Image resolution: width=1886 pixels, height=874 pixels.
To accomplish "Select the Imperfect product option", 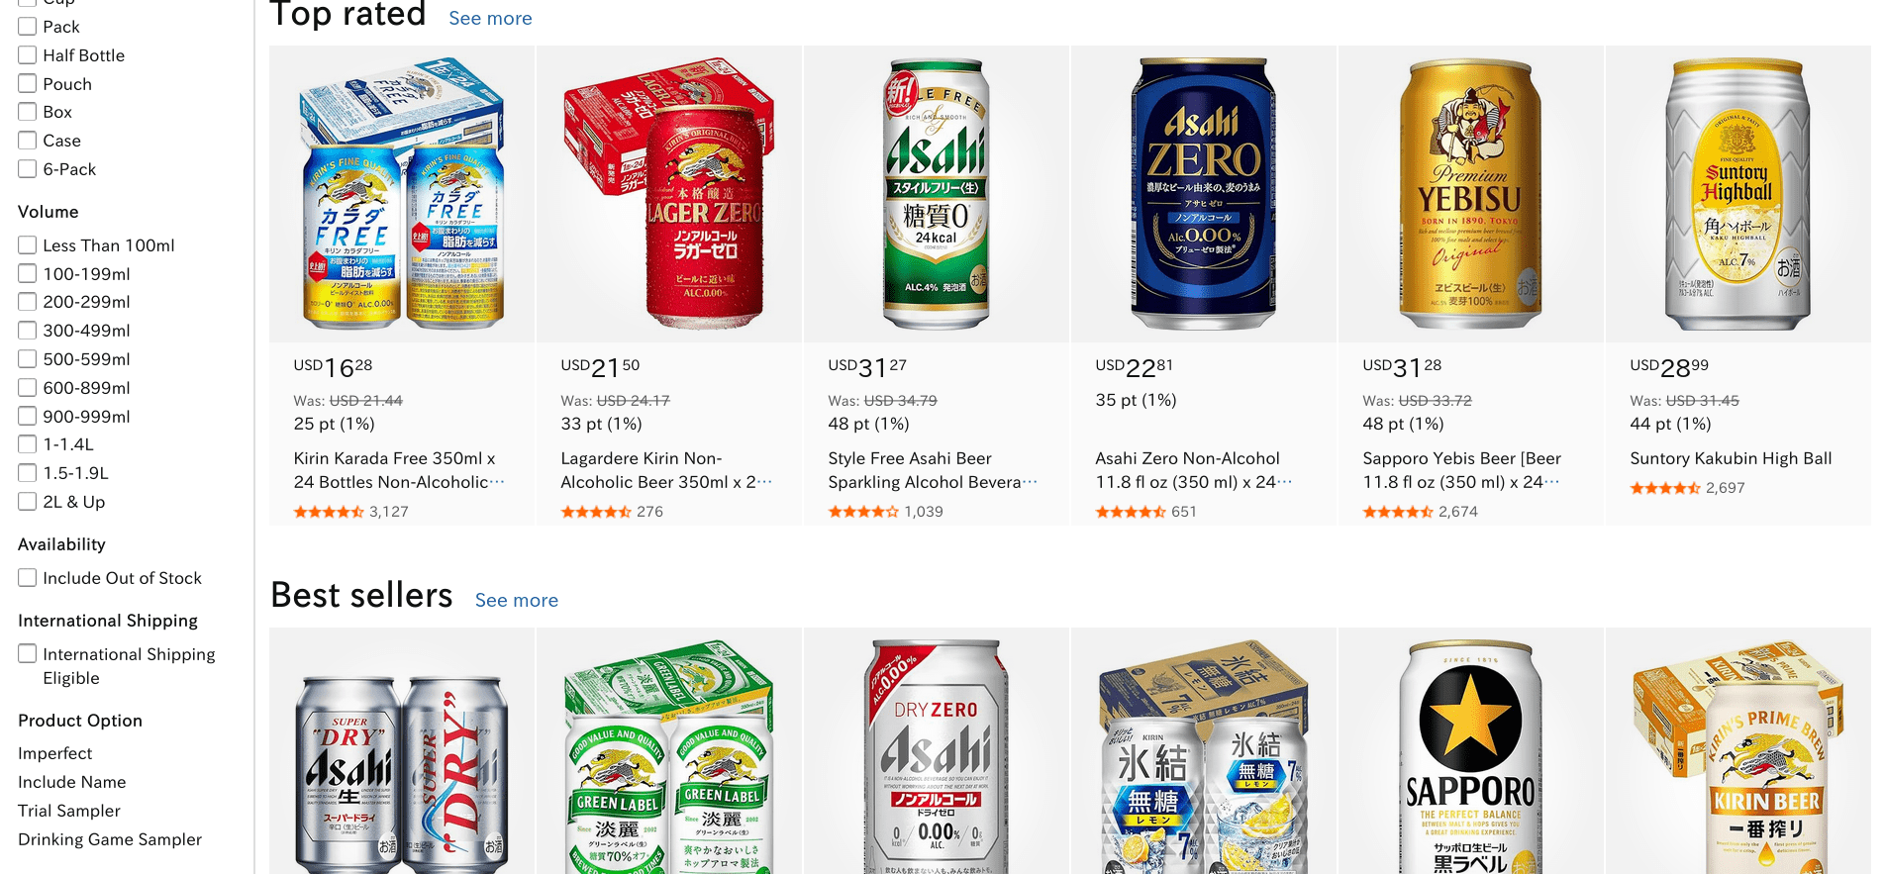I will (55, 753).
